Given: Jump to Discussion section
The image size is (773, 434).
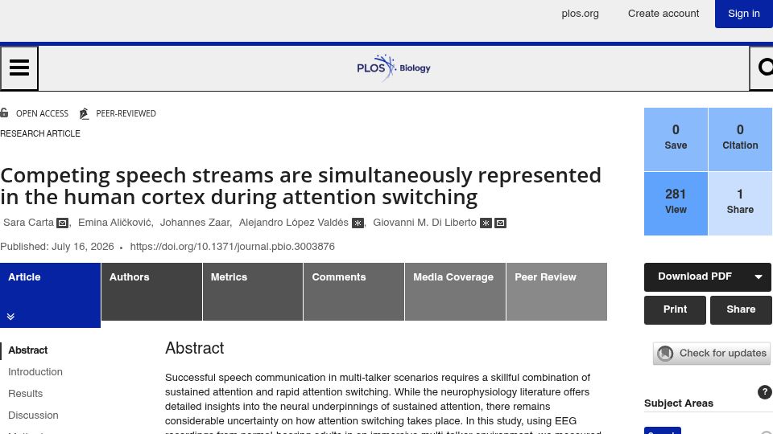Looking at the screenshot, I should tap(34, 416).
